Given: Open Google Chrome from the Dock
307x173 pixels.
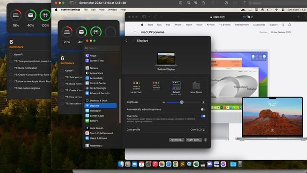Looking at the screenshot, I should [176, 164].
